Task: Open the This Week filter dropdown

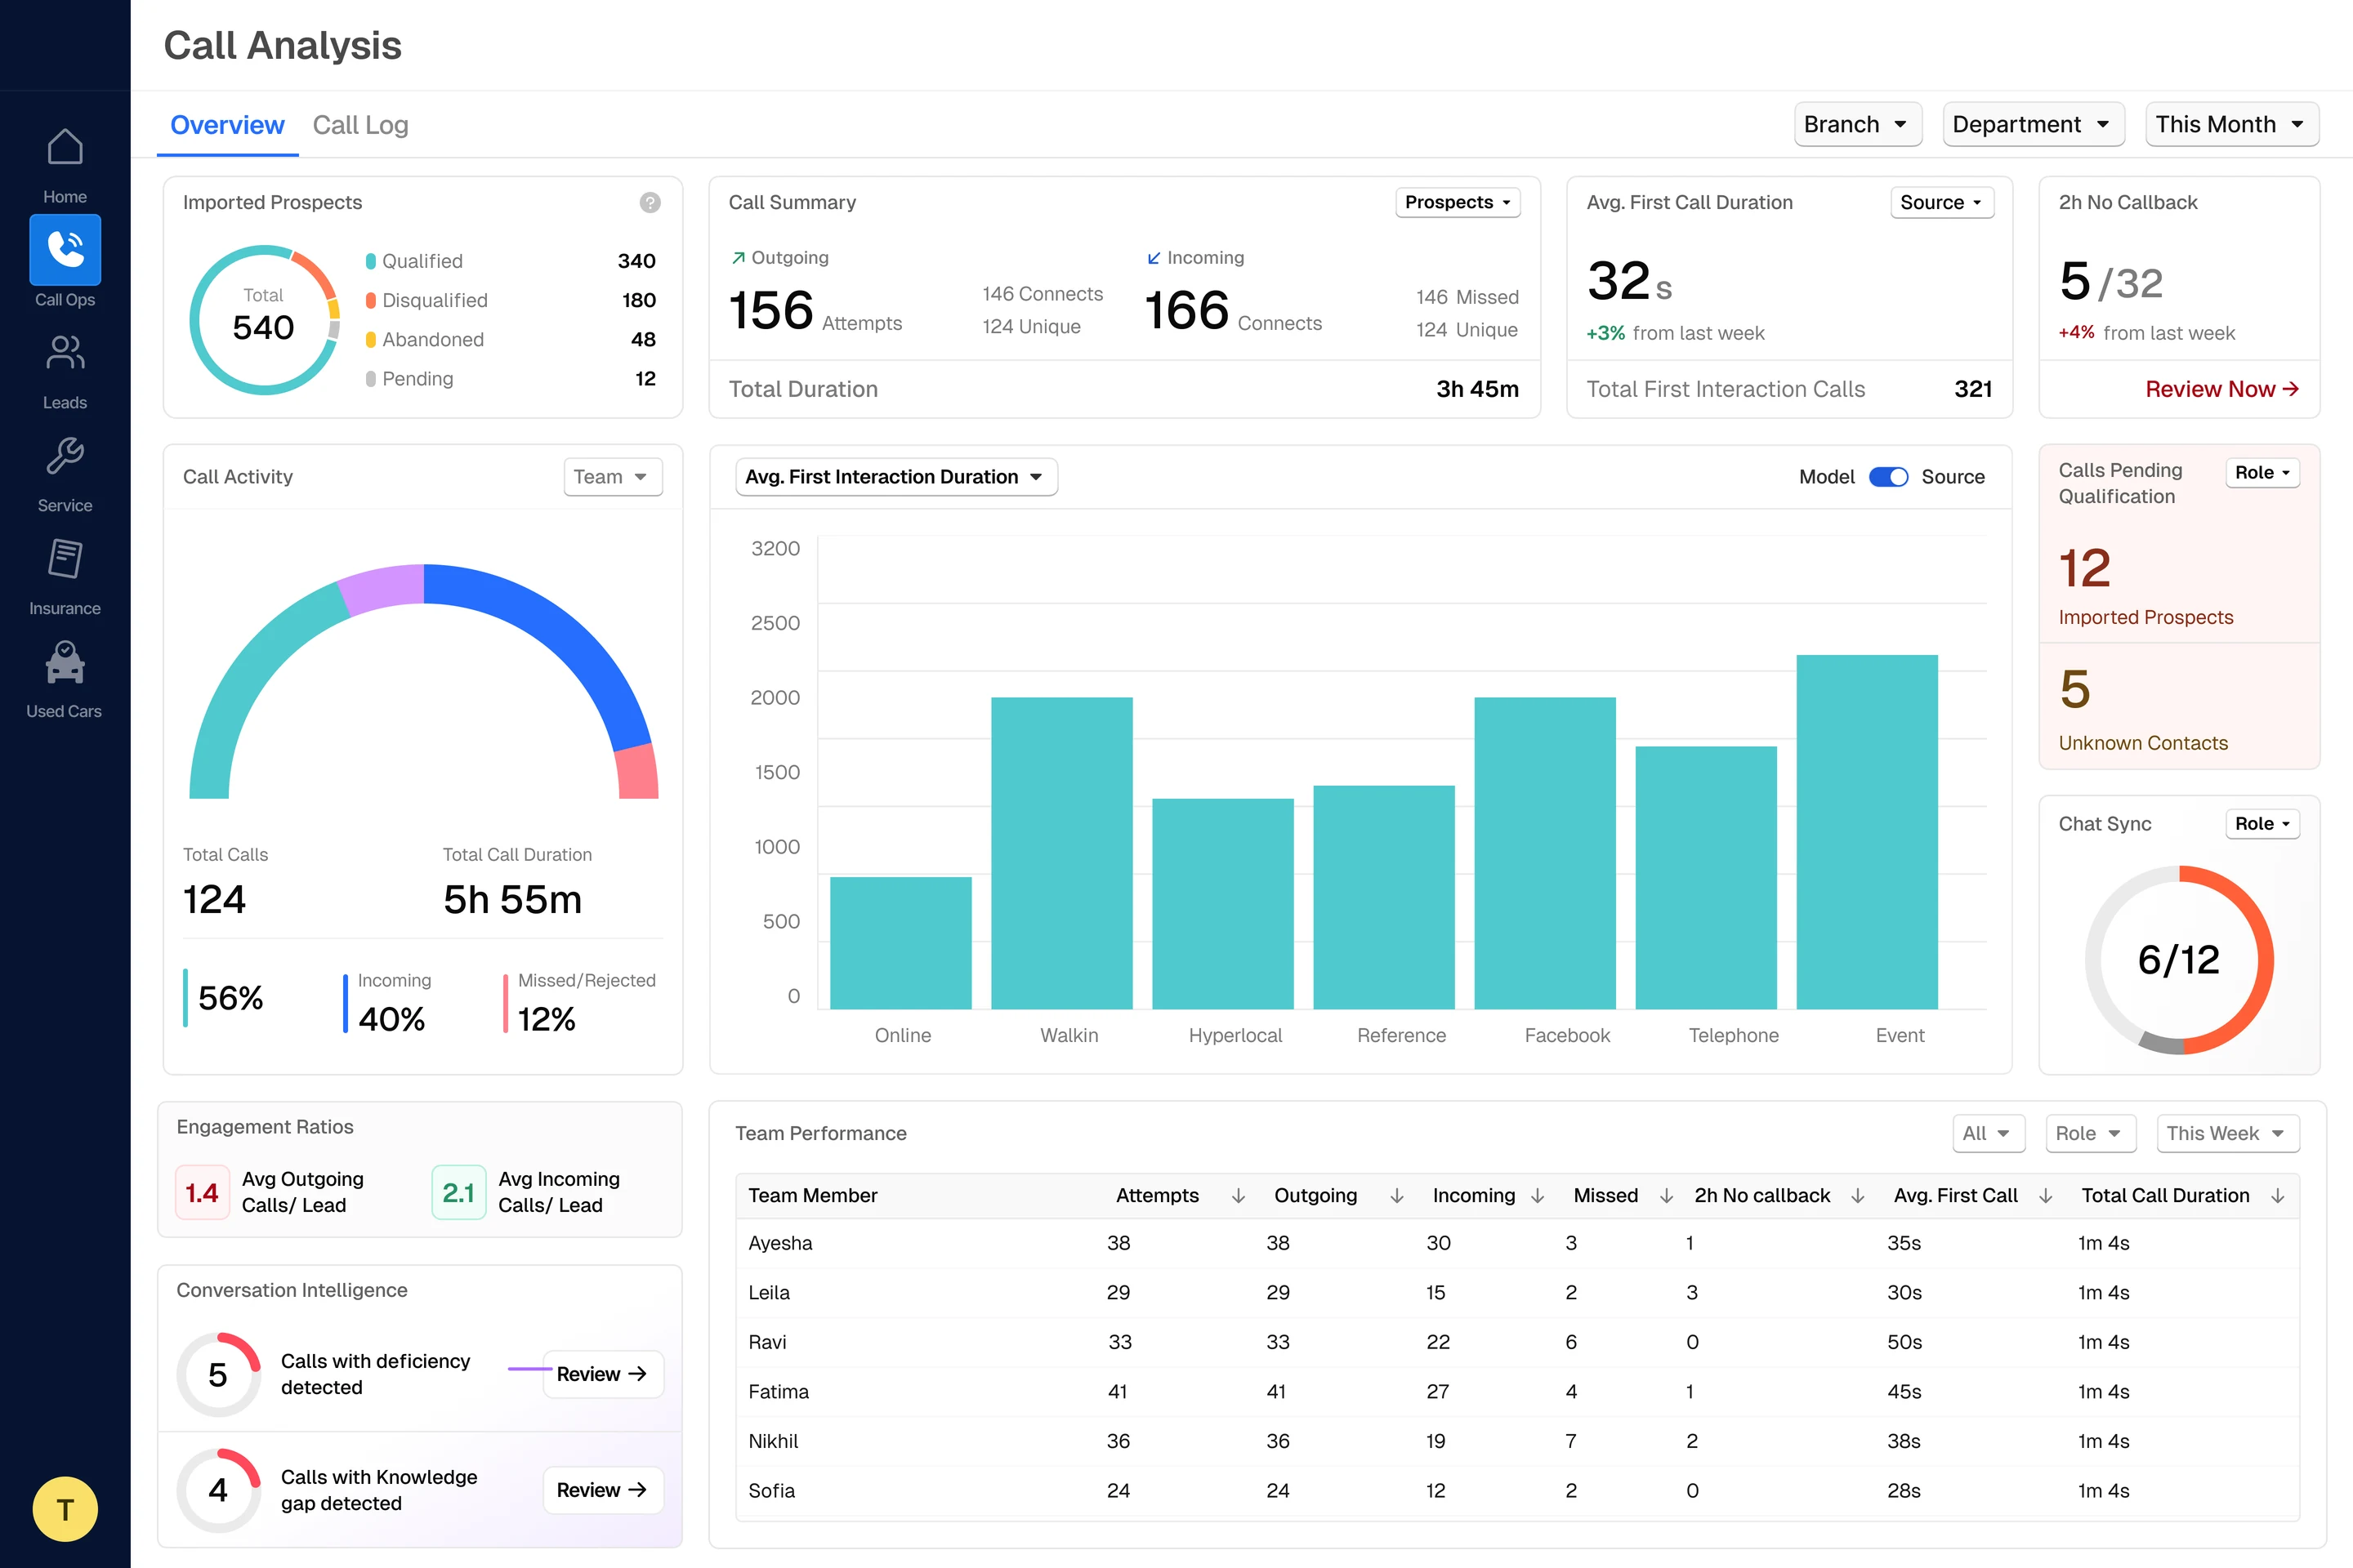Action: 2227,1134
